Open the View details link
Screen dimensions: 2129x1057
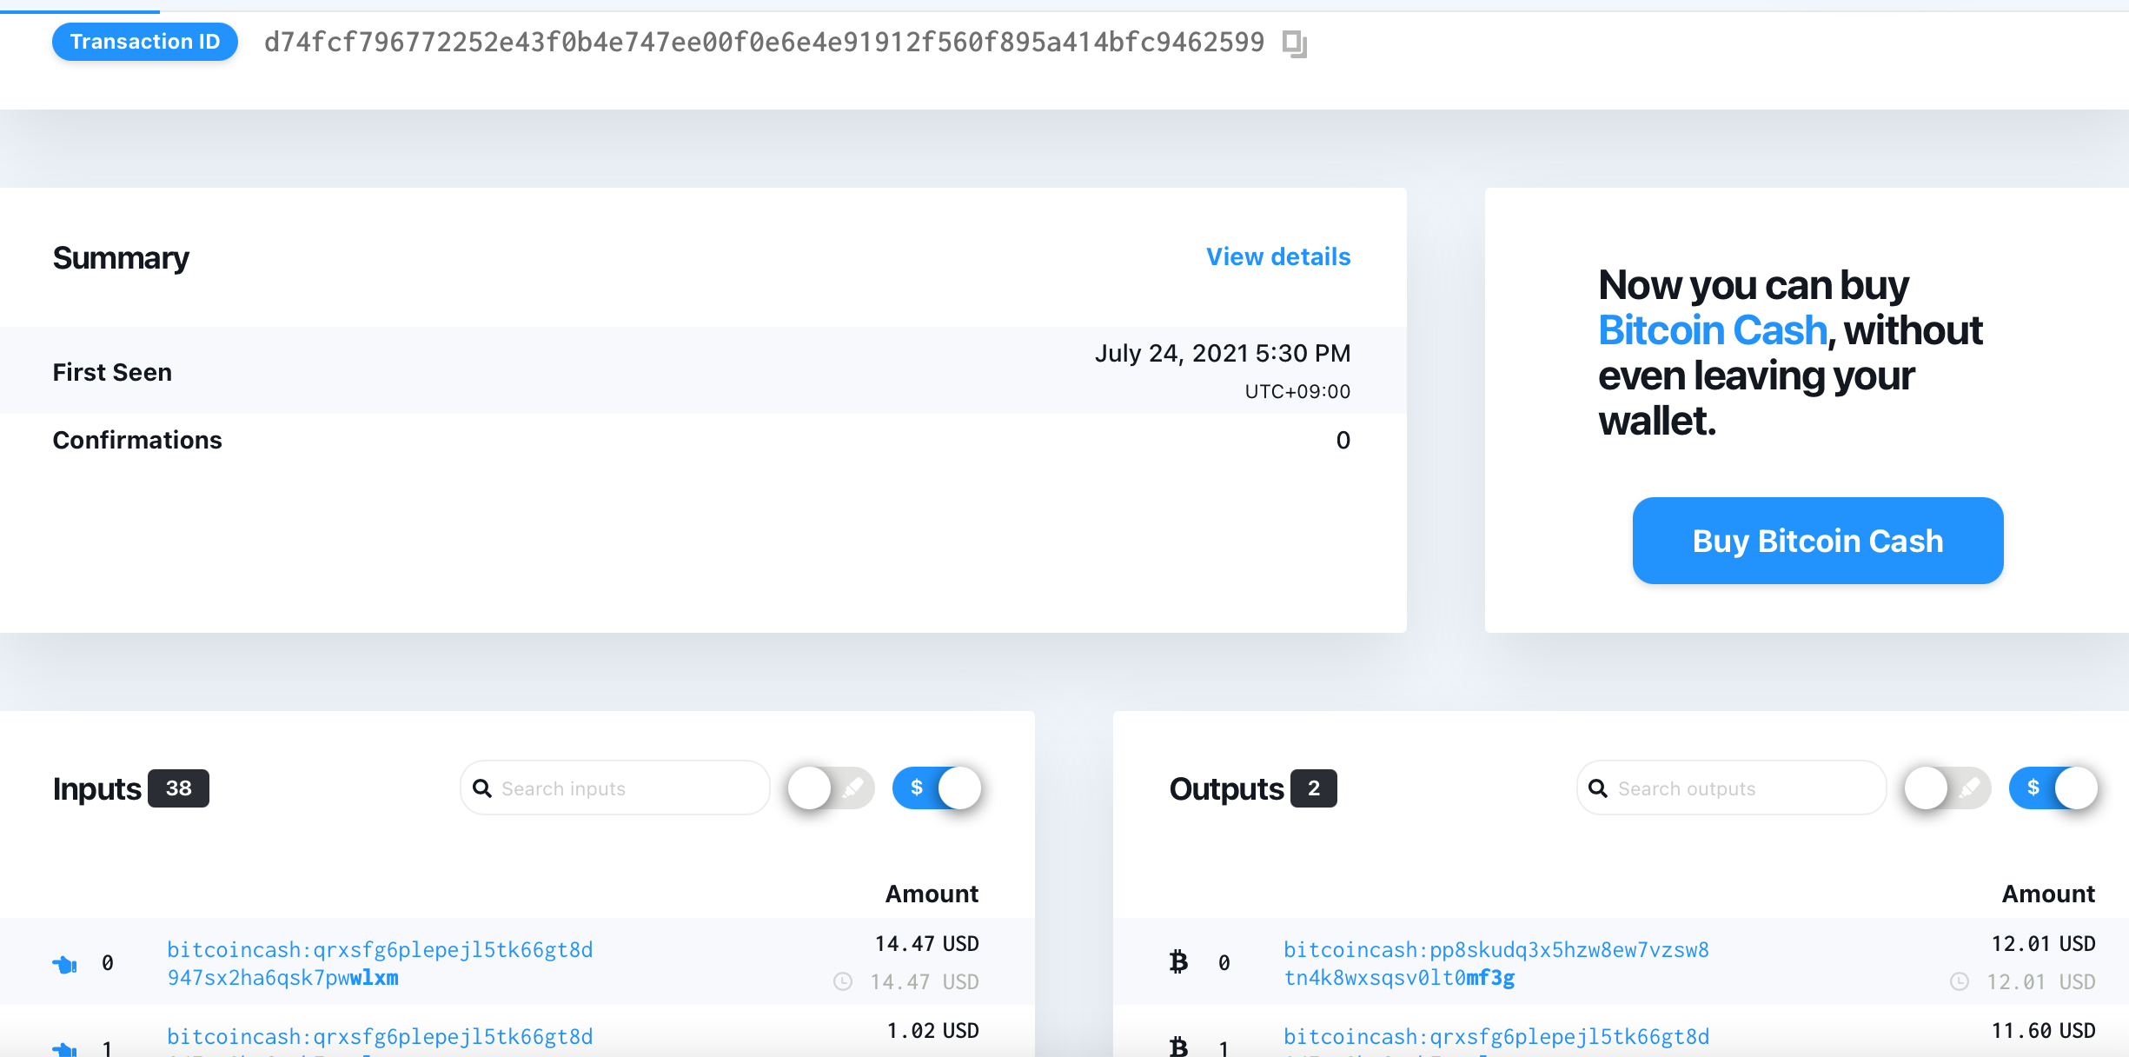[x=1278, y=257]
